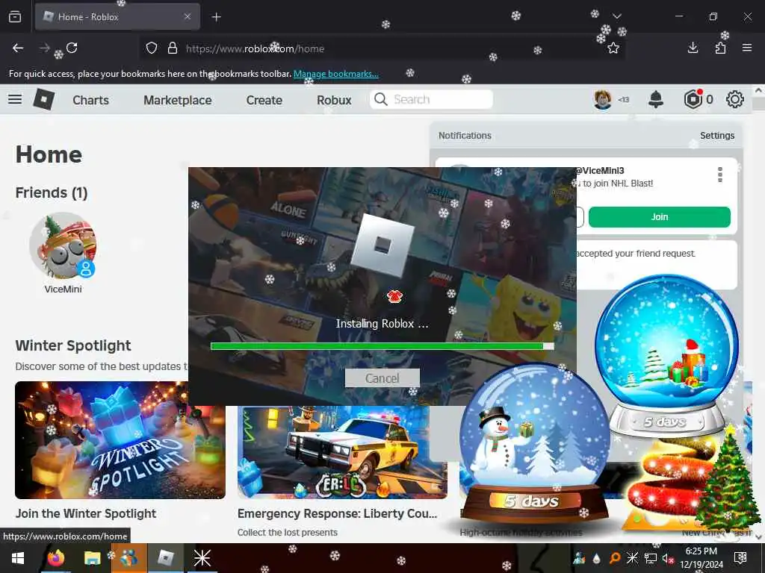
Task: Click the snowman snow globe widget
Action: (x=535, y=445)
